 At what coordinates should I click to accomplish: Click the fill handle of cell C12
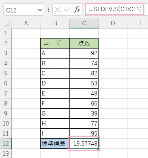point(98,148)
